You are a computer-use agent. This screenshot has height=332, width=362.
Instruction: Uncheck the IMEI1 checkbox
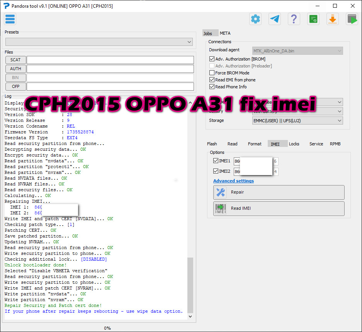[216, 160]
